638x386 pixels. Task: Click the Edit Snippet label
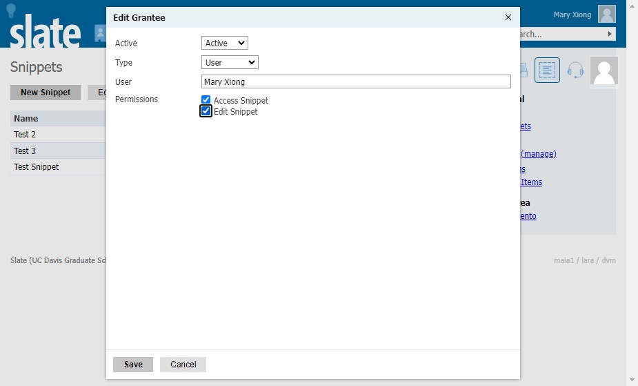(236, 112)
